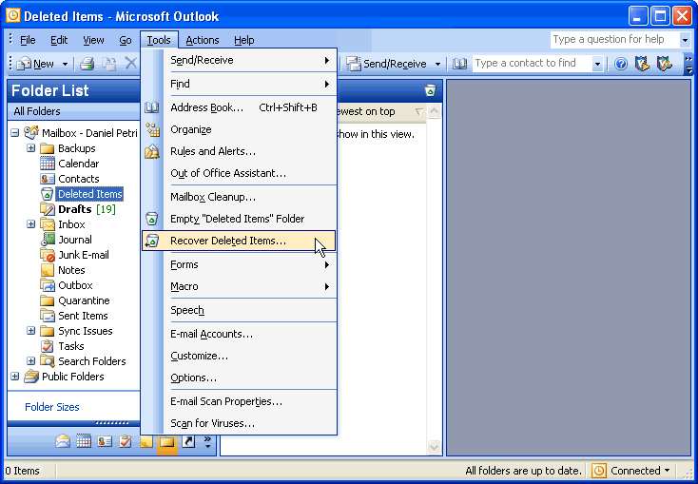698x484 pixels.
Task: Click the Empty Deleted Items bin icon in menu
Action: coord(152,219)
